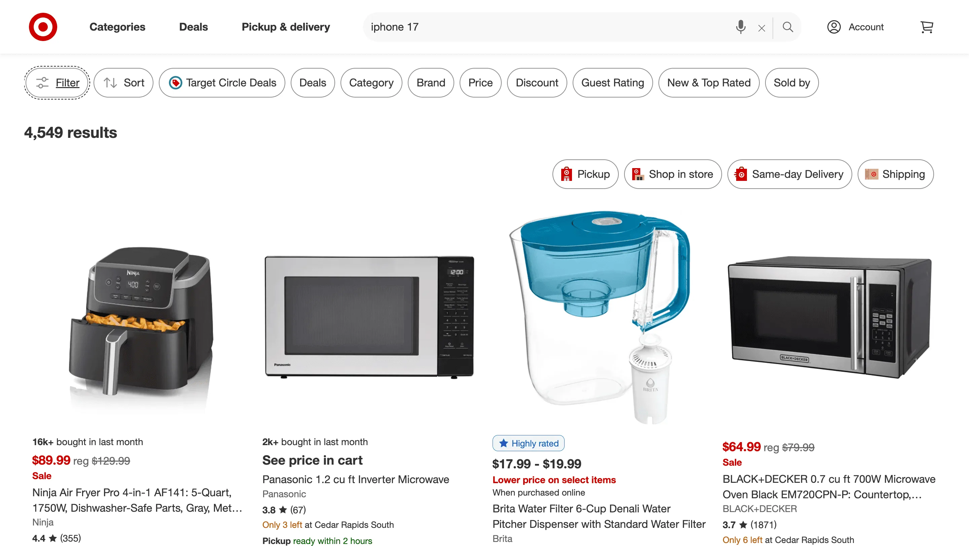Screen dimensions: 969x546
Task: Open the Brand filter options
Action: click(431, 83)
